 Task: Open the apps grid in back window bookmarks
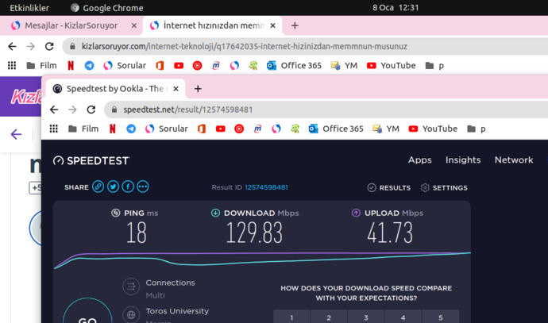point(12,66)
